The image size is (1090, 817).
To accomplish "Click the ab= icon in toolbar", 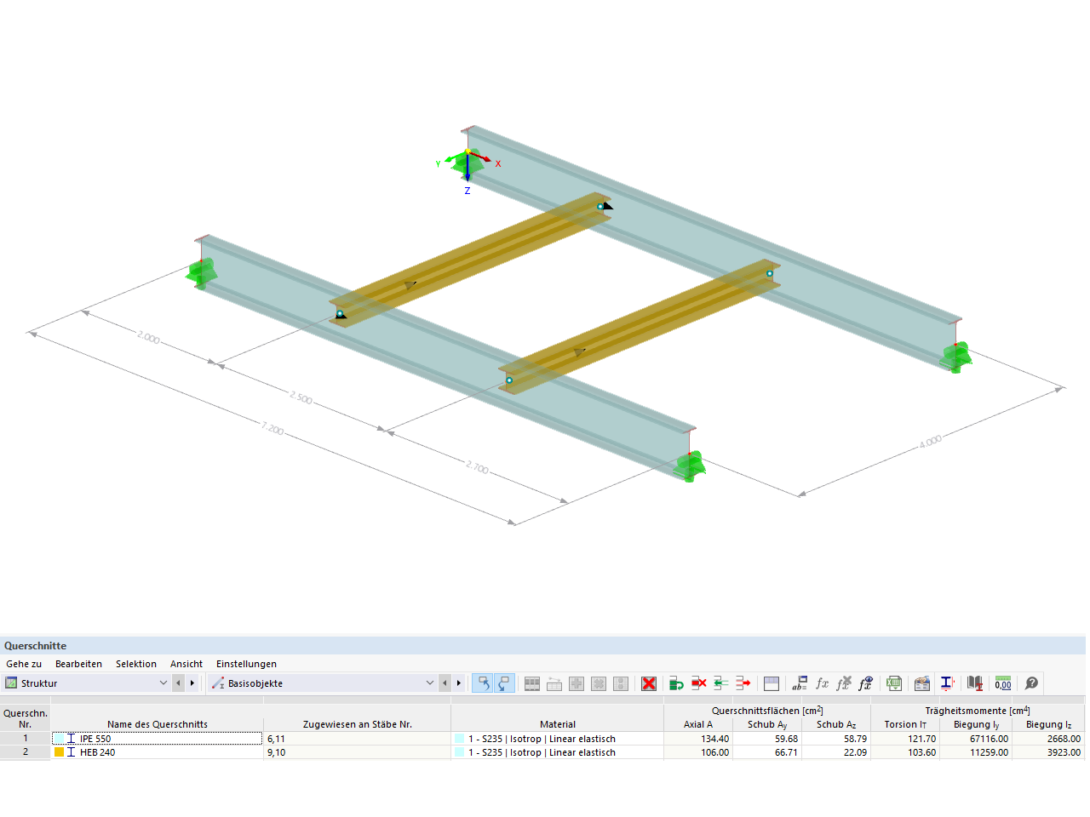I will 800,683.
